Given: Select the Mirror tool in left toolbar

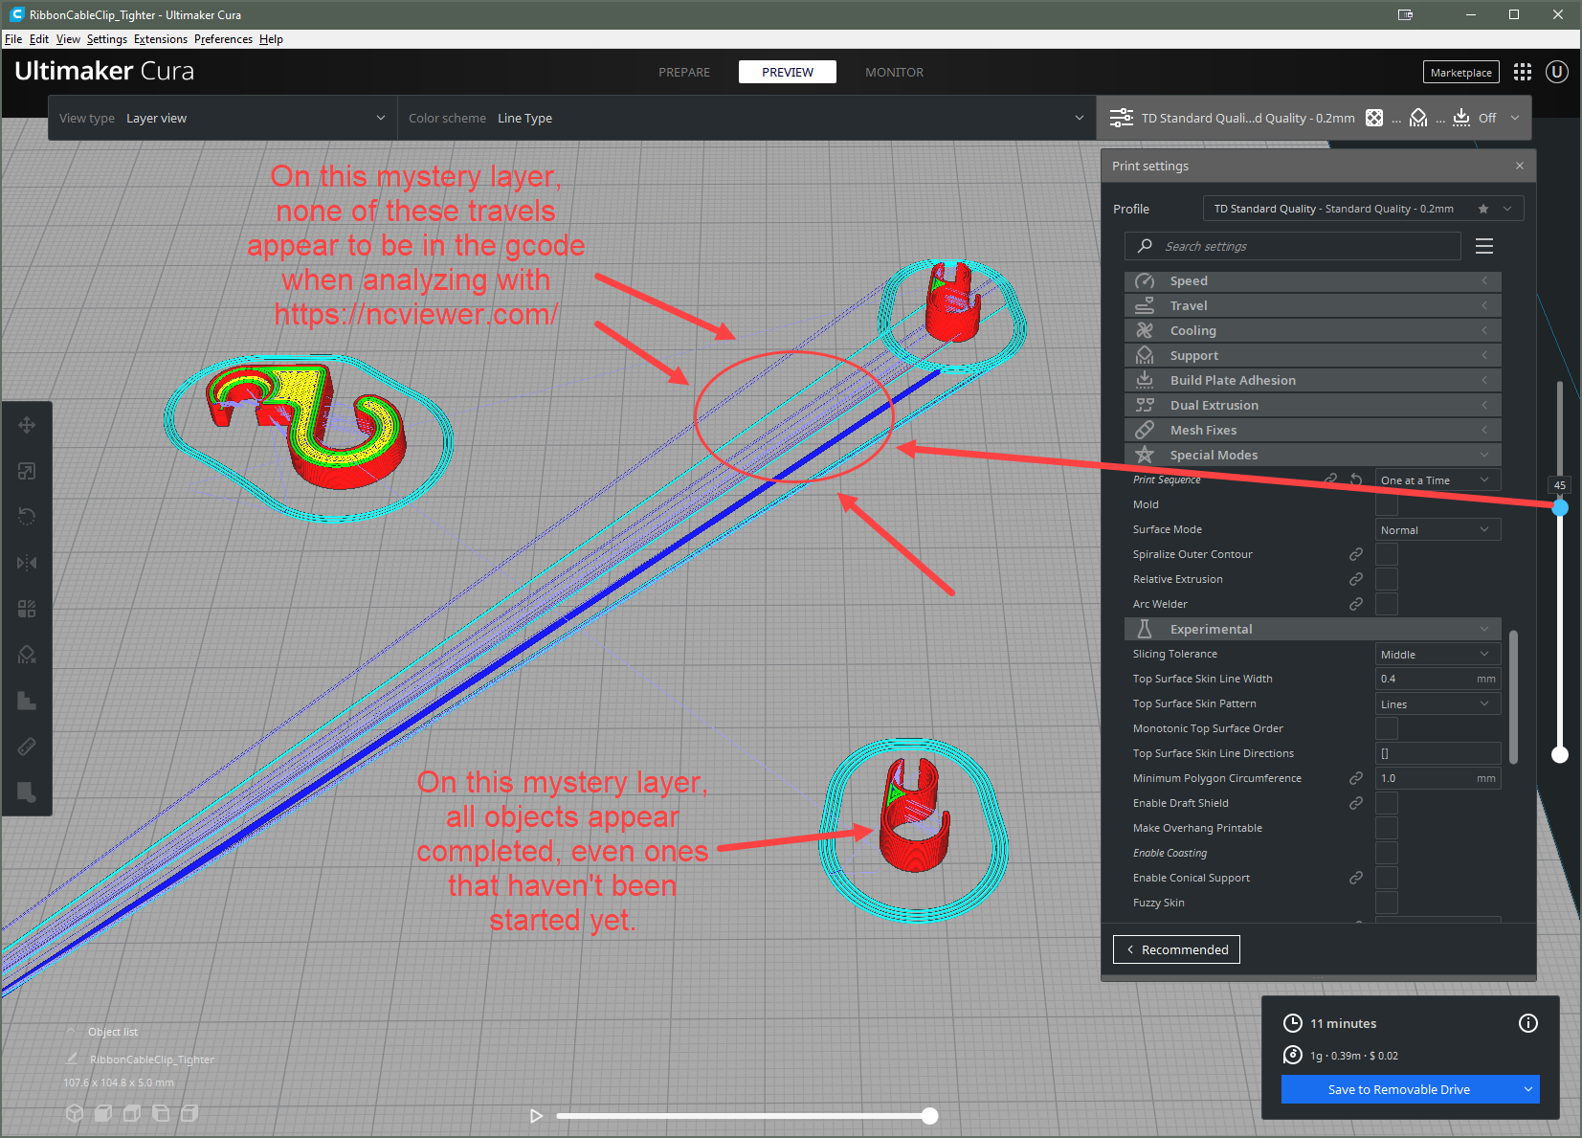Looking at the screenshot, I should pyautogui.click(x=27, y=563).
